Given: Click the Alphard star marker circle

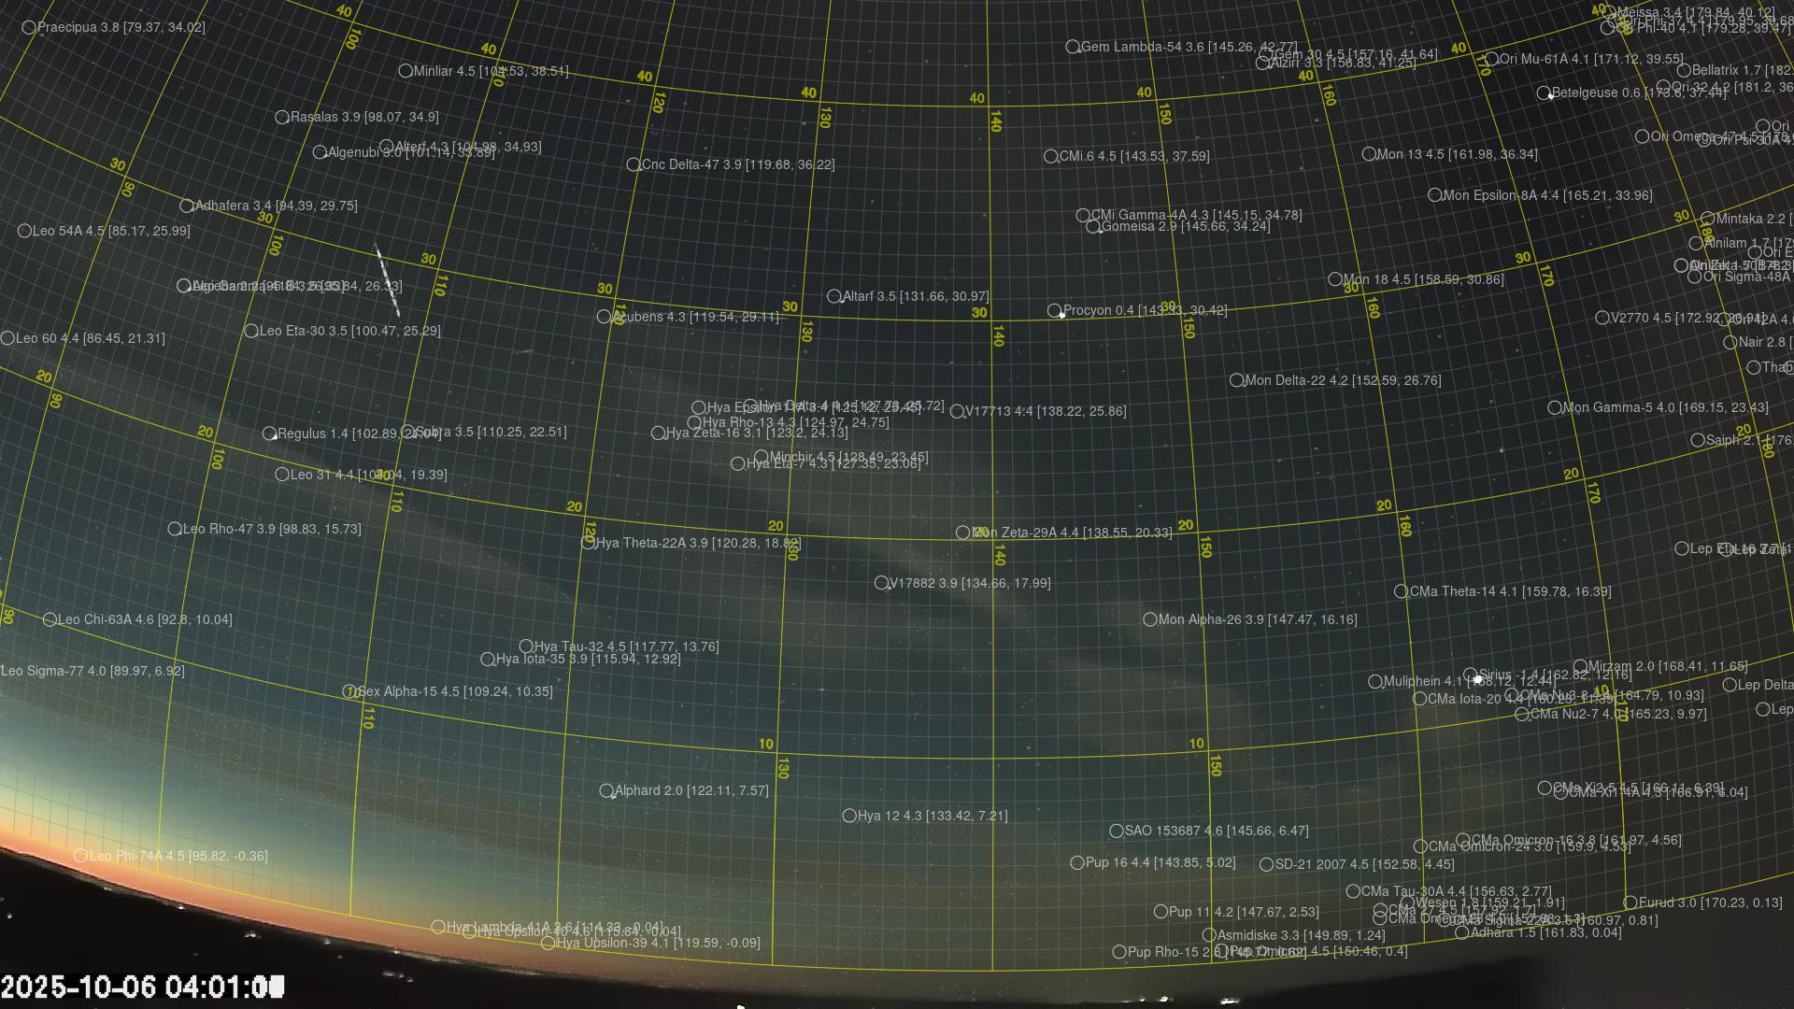Looking at the screenshot, I should click(606, 790).
